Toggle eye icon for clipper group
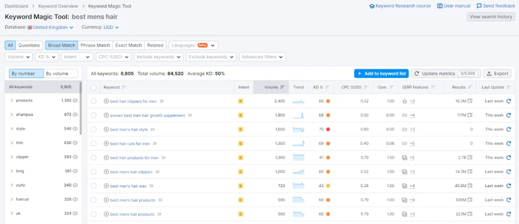 75,157
